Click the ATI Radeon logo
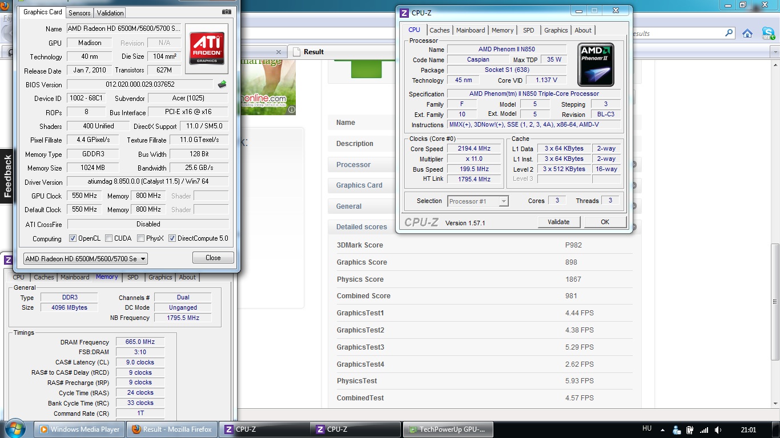Image resolution: width=780 pixels, height=438 pixels. [x=206, y=48]
